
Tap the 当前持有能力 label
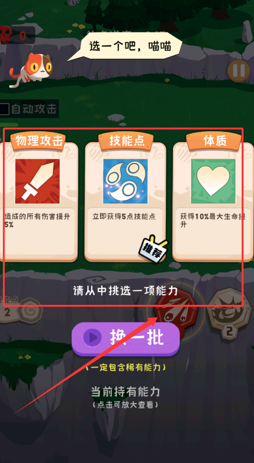125,392
